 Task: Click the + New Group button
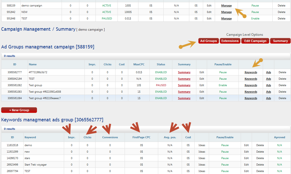[19, 110]
